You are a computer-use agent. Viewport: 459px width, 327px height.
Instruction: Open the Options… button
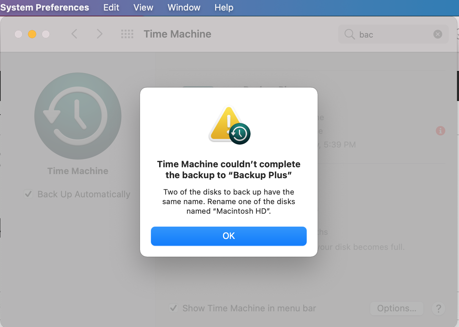click(x=397, y=308)
